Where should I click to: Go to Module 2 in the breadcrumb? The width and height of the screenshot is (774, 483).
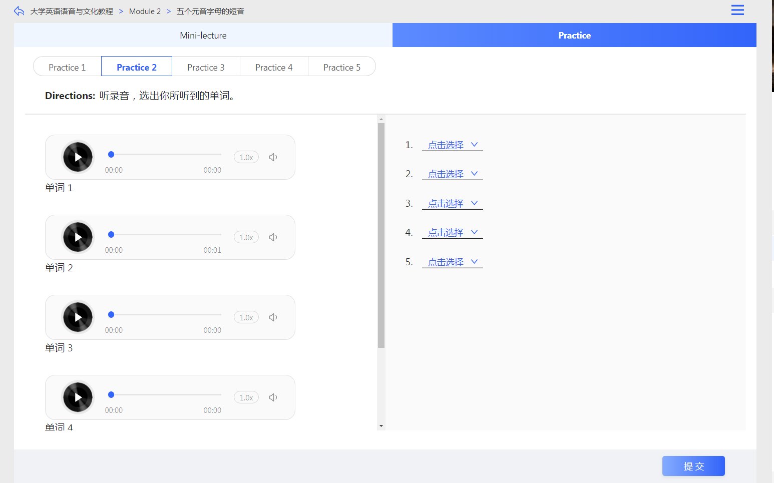145,11
